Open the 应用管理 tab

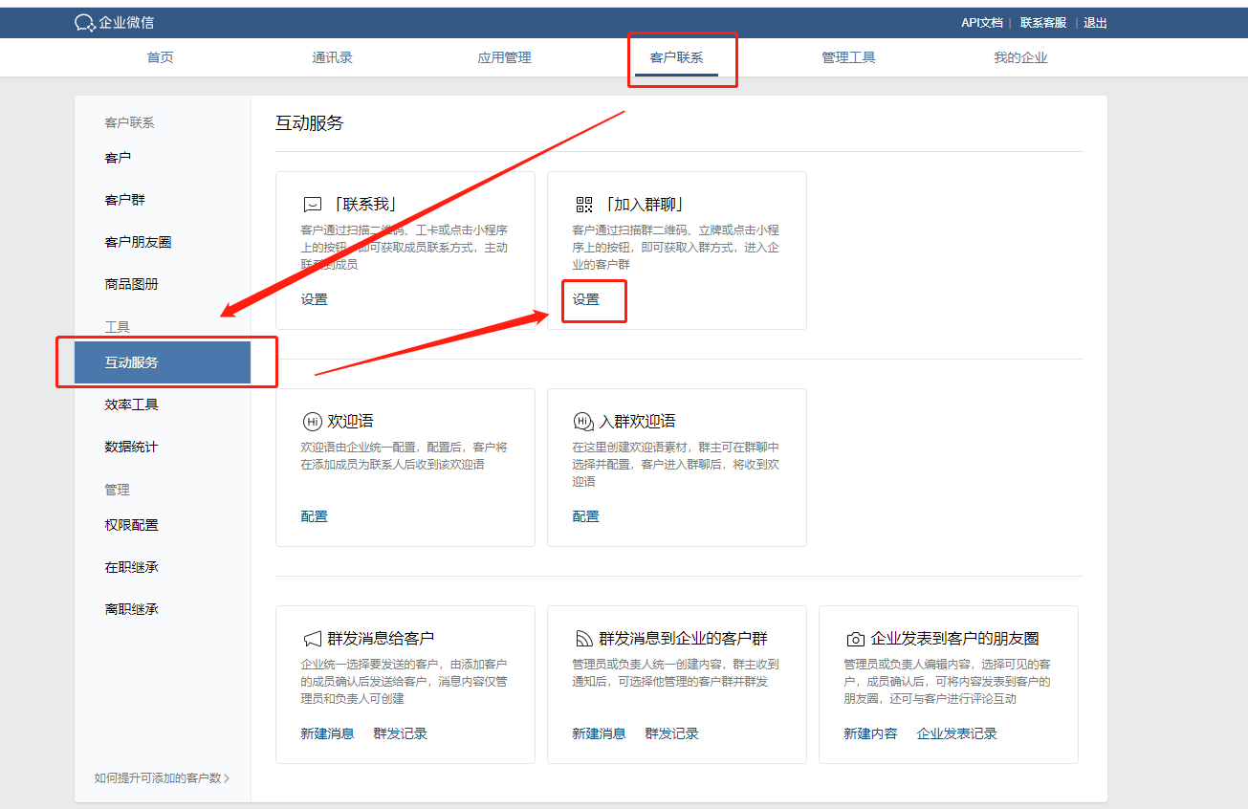pyautogui.click(x=504, y=57)
